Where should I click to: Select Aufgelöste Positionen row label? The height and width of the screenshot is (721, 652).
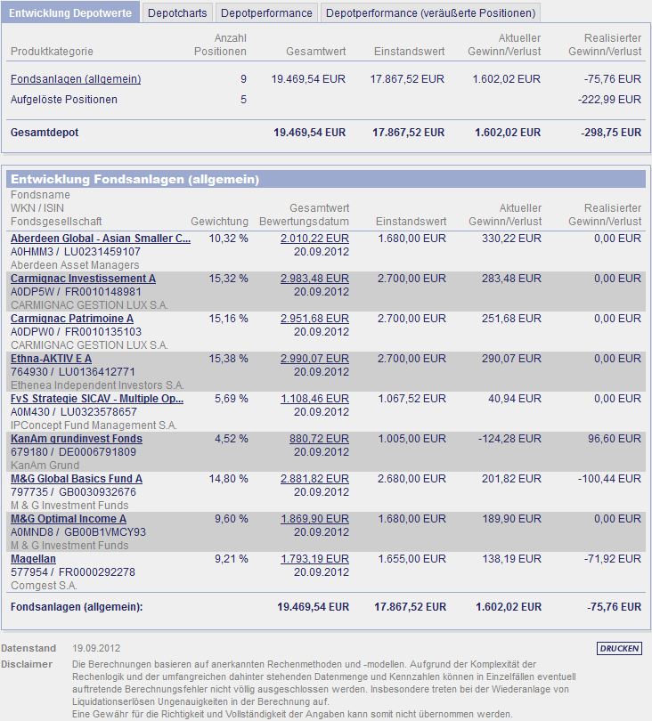click(64, 100)
